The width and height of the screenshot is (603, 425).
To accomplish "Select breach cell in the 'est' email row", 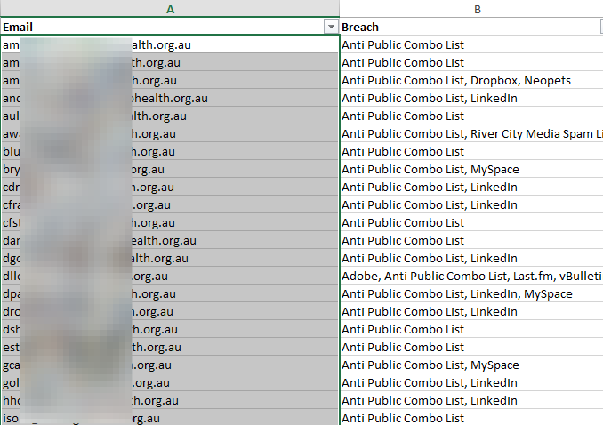I will [471, 348].
